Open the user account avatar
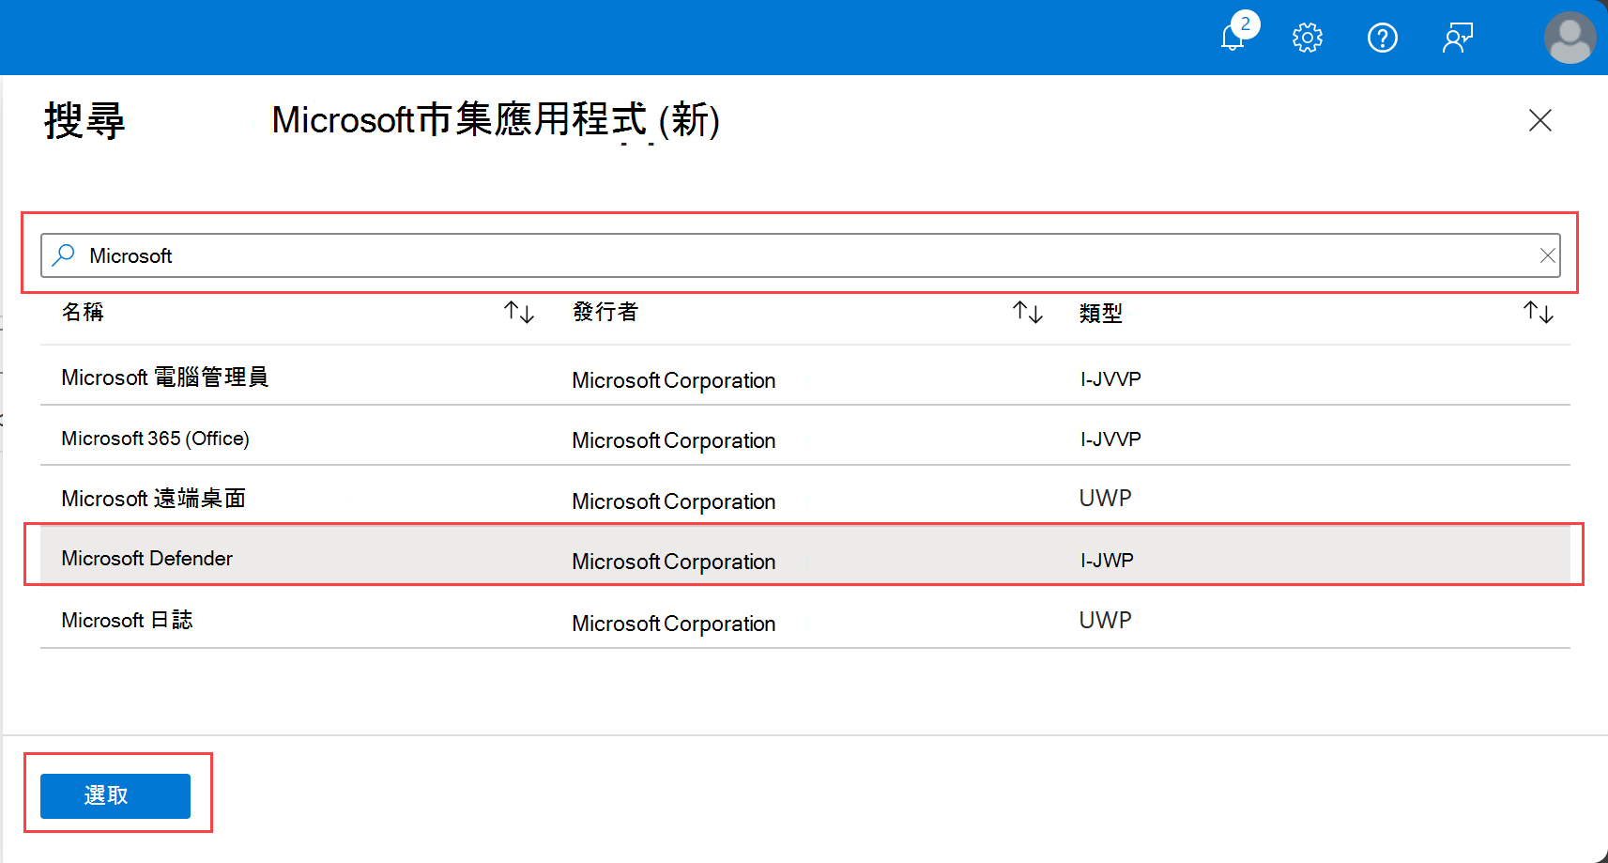This screenshot has height=863, width=1608. tap(1570, 38)
